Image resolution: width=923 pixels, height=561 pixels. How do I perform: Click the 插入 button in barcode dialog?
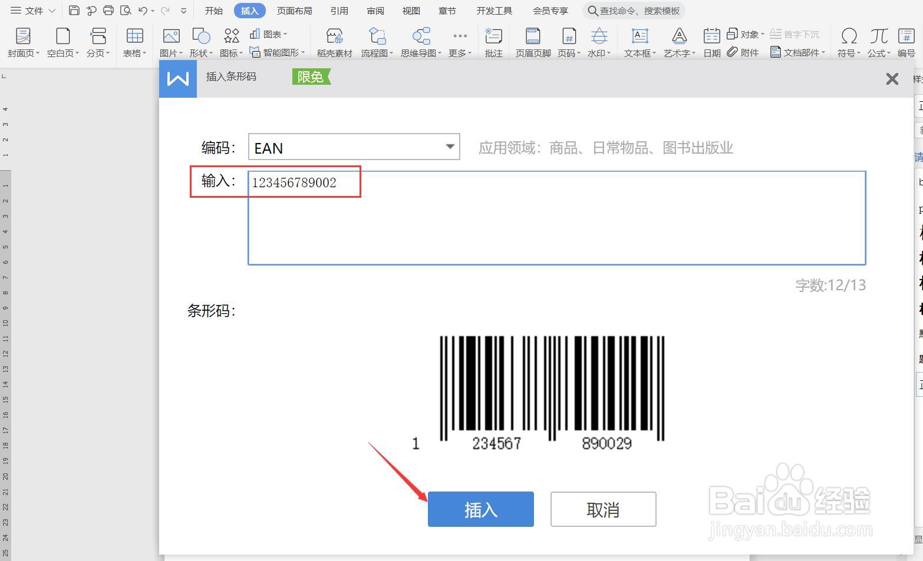coord(481,509)
